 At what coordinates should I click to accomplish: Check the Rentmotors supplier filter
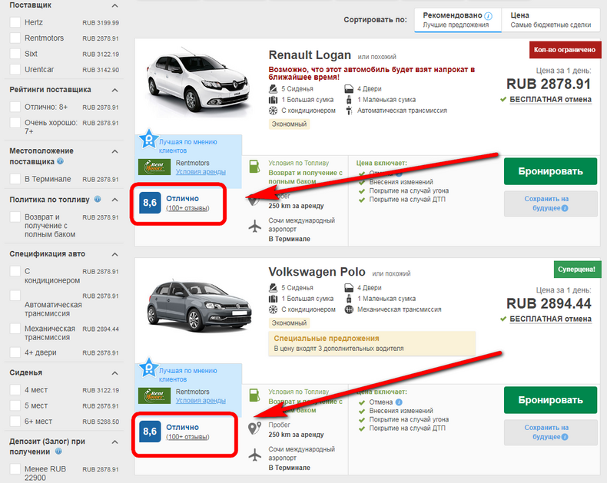click(15, 38)
